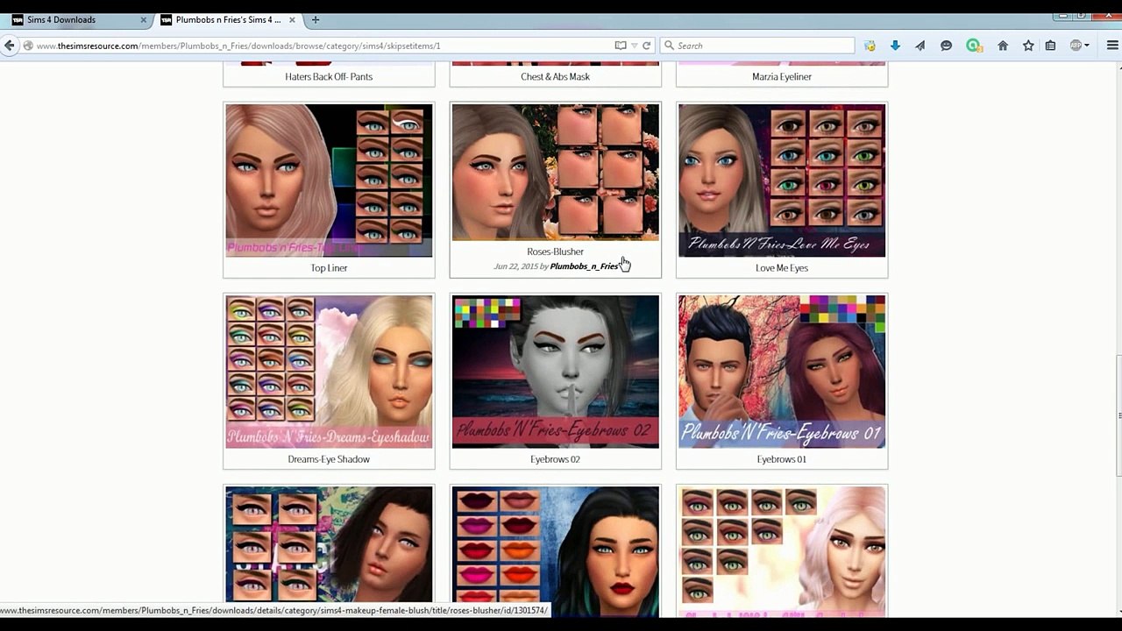The width and height of the screenshot is (1122, 631).
Task: Open a new browser tab
Action: (316, 19)
